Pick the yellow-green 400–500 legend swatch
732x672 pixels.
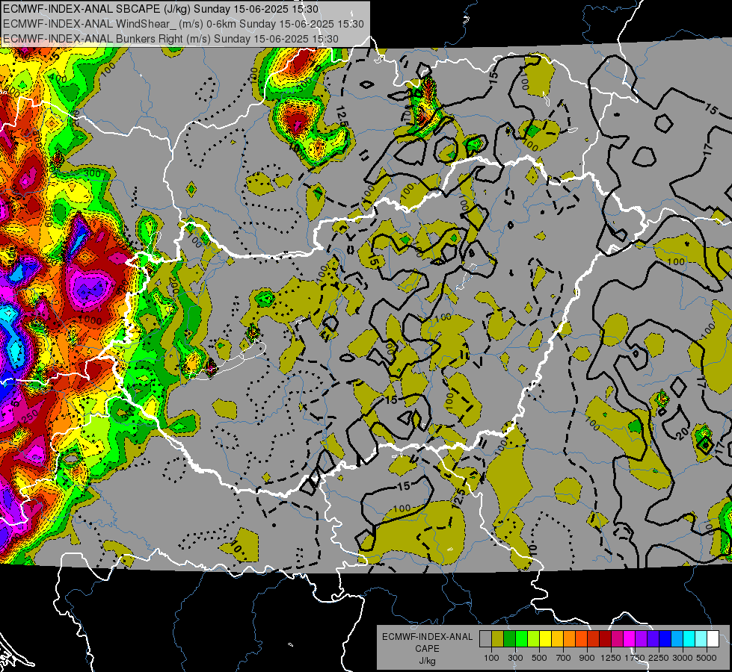point(534,639)
